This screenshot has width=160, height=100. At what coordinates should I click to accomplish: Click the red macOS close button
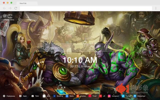click(x=4, y=3)
